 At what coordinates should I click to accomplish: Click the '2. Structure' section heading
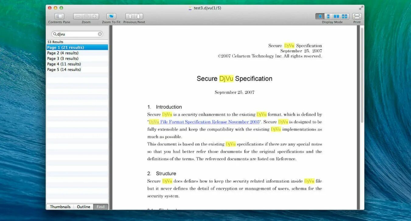162,174
